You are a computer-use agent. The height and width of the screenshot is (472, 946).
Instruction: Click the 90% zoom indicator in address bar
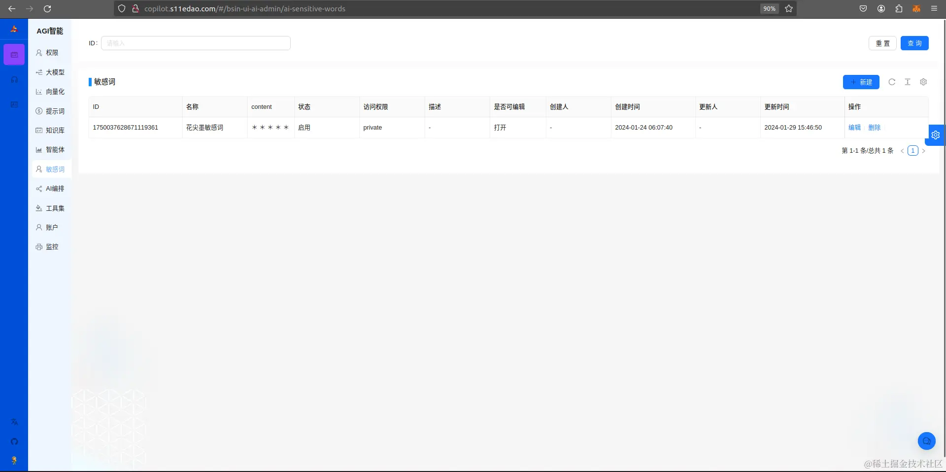point(769,8)
